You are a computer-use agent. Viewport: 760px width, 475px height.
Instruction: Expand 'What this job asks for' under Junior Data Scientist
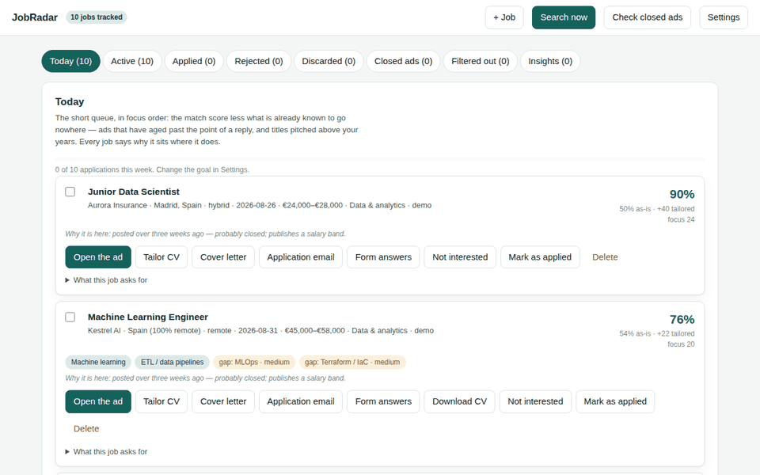pyautogui.click(x=106, y=280)
